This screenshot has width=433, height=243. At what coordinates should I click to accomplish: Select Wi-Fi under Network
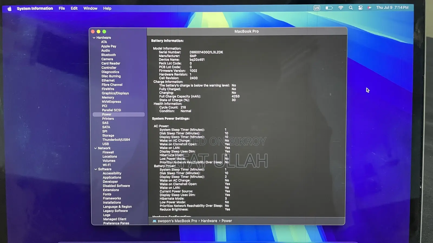106,165
